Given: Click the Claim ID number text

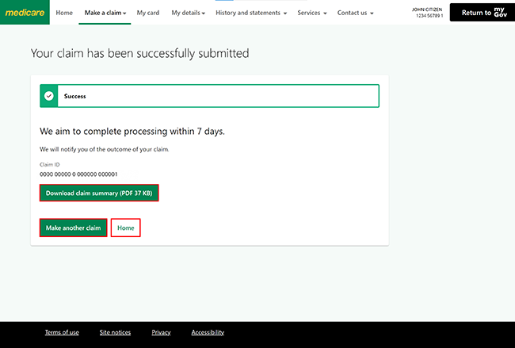Looking at the screenshot, I should pyautogui.click(x=78, y=174).
